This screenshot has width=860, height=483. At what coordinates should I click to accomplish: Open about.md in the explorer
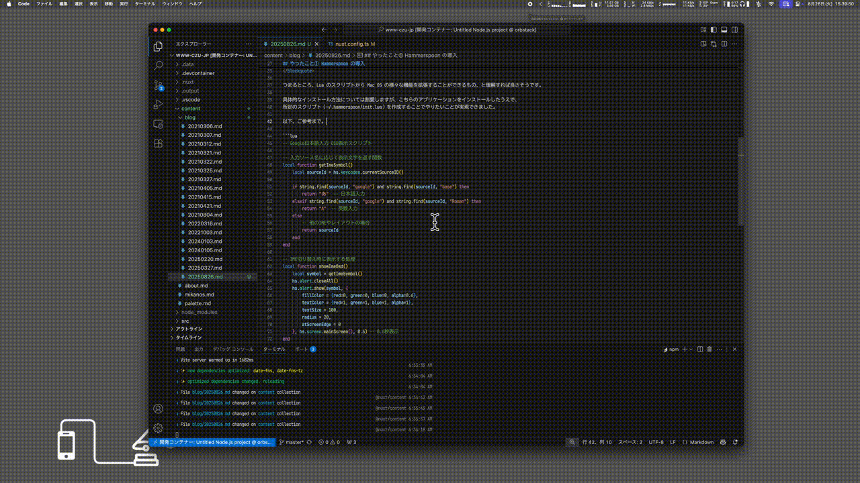196,286
